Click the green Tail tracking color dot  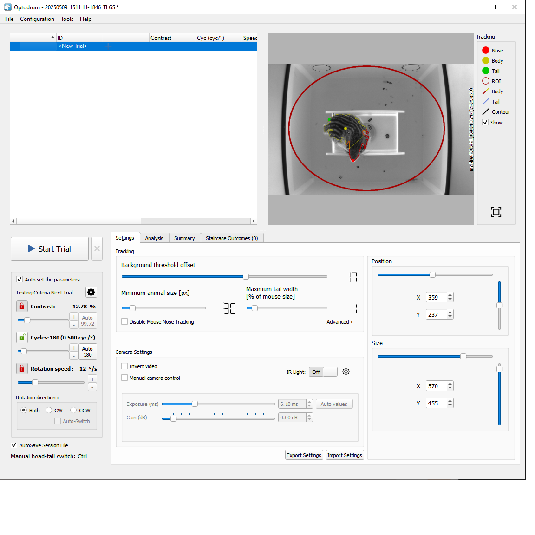point(485,71)
